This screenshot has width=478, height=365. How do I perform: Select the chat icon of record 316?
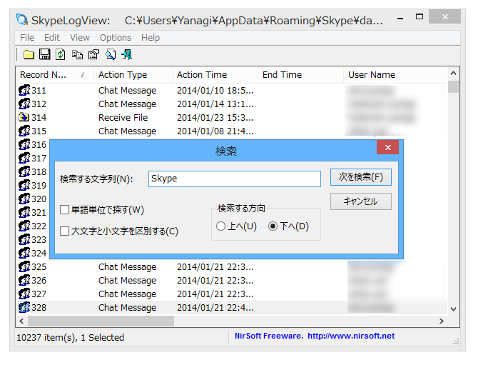tap(24, 144)
